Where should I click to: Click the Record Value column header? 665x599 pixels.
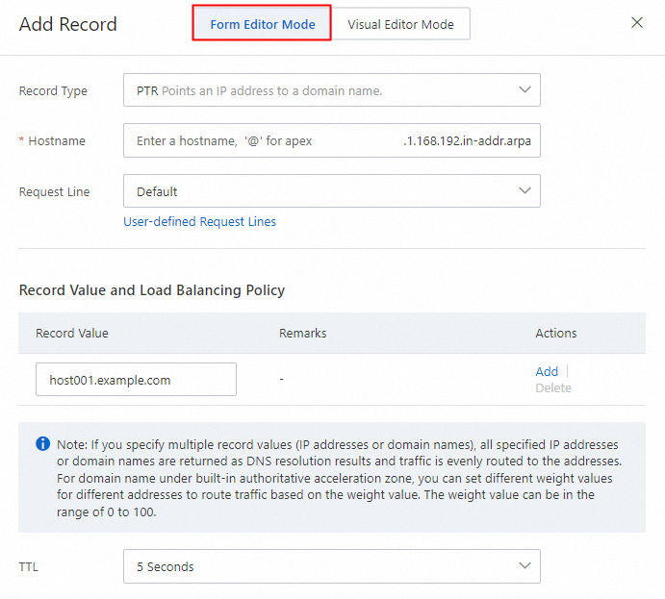[x=72, y=334]
